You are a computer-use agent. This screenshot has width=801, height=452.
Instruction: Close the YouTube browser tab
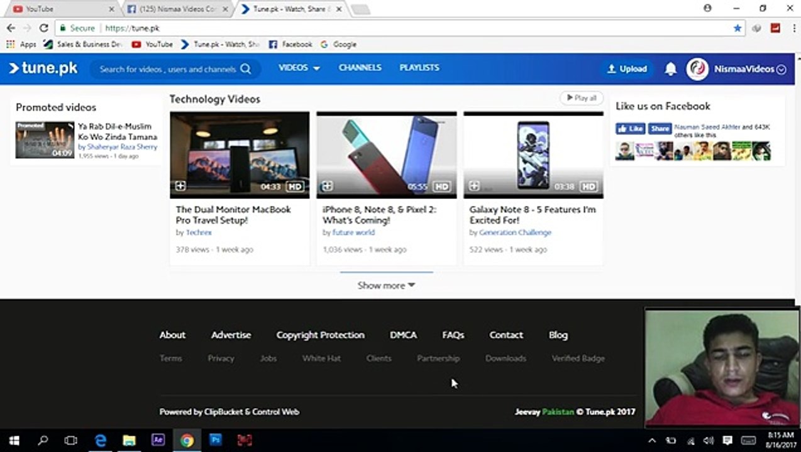coord(112,9)
